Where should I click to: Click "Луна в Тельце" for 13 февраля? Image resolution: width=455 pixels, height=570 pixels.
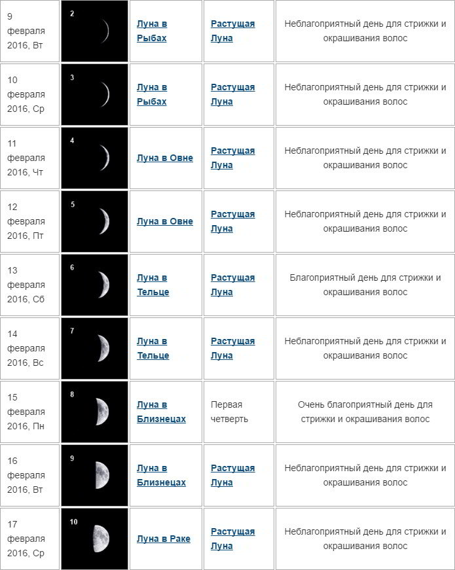tap(153, 285)
